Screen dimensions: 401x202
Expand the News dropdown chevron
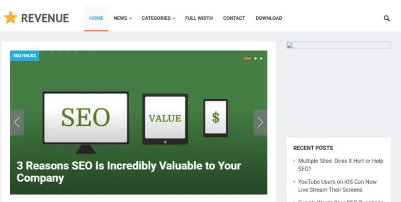pos(131,18)
